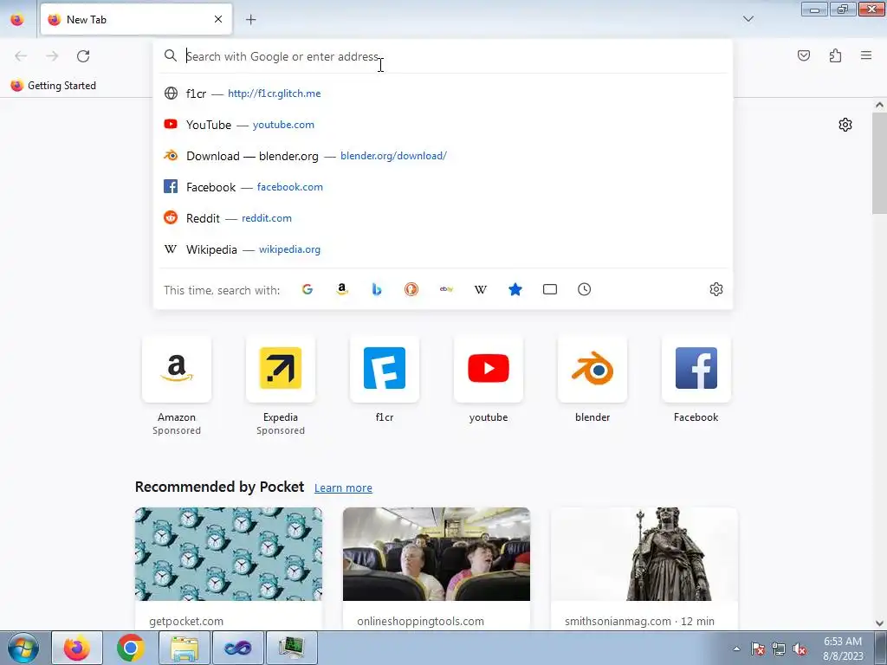
Task: Search this time with Amazon icon
Action: click(341, 289)
